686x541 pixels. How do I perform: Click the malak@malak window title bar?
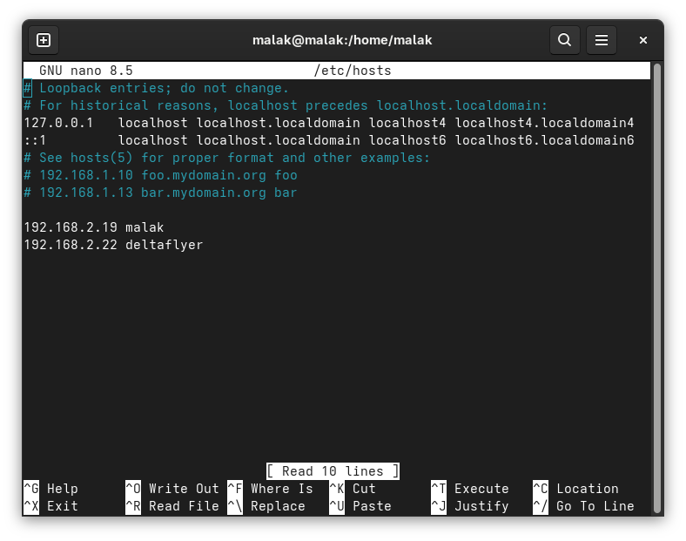(x=342, y=40)
